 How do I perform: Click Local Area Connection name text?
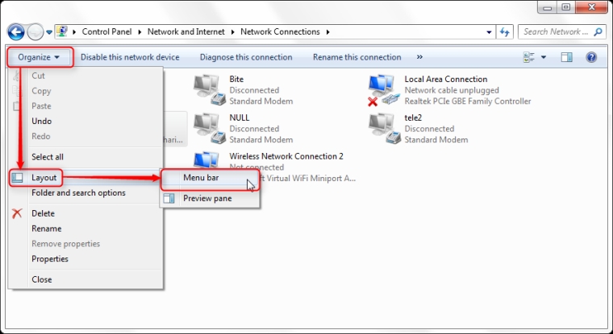pos(446,79)
